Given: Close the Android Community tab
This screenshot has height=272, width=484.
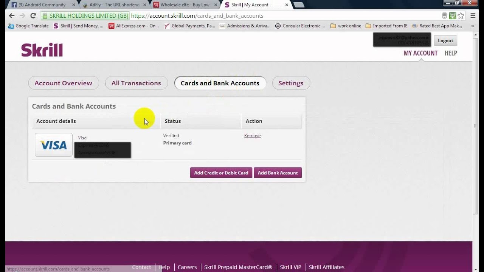Looking at the screenshot, I should 73,5.
